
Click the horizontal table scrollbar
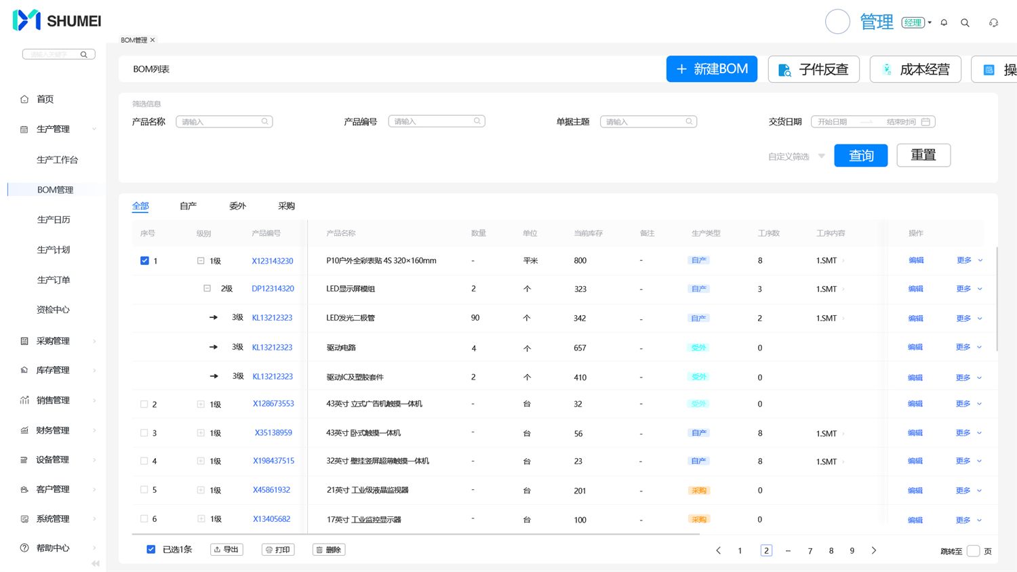coord(416,534)
